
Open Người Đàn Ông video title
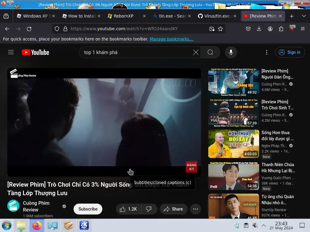tap(277, 74)
